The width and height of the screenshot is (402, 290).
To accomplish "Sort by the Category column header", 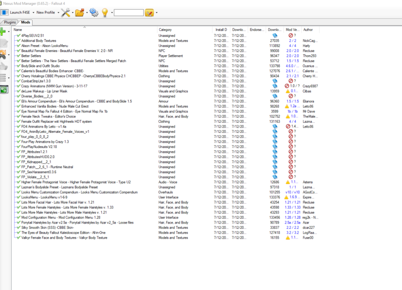I will coord(184,29).
